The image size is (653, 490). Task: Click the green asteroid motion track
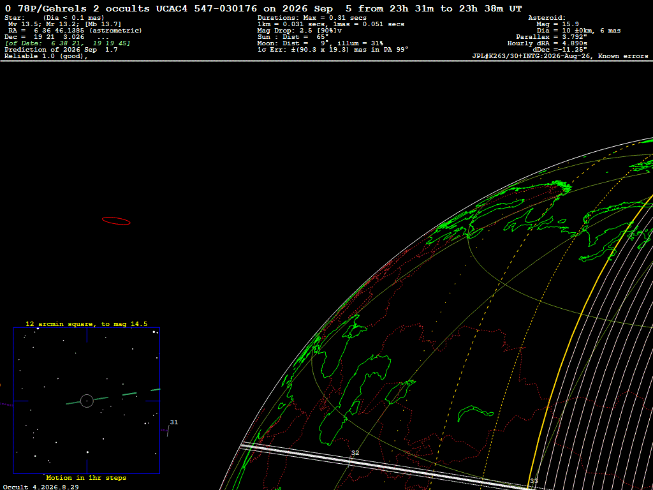tap(114, 396)
